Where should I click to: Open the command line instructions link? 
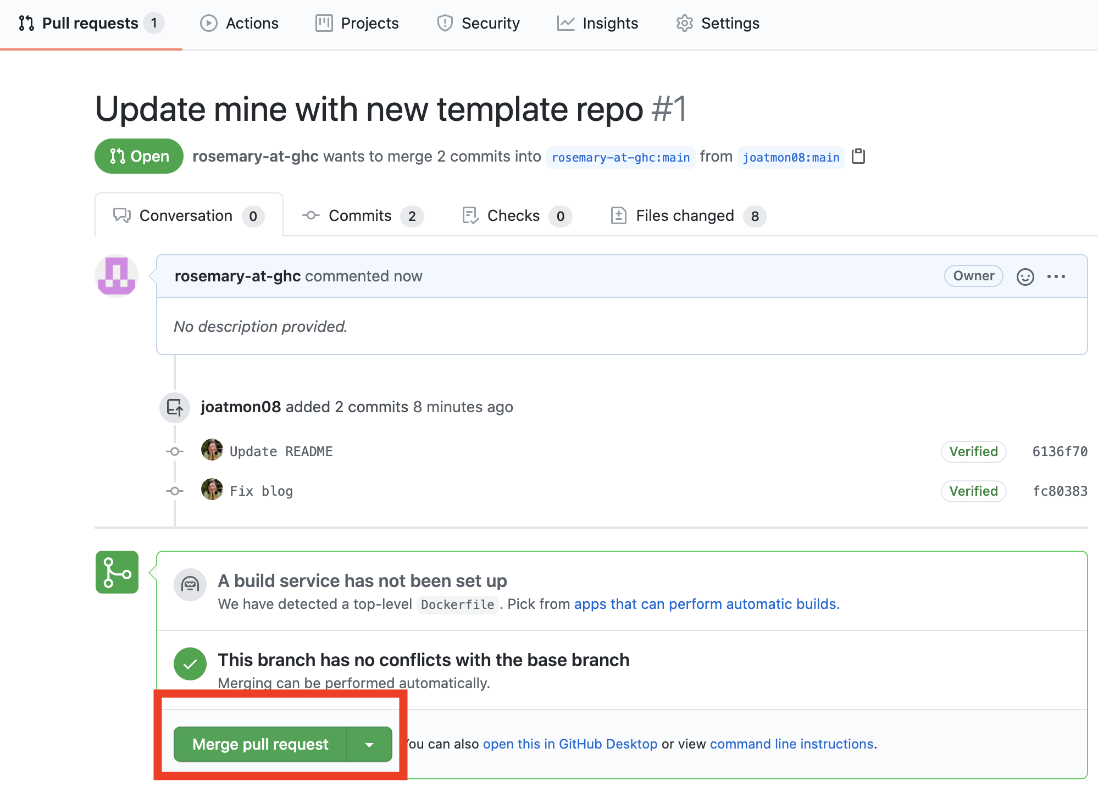[x=791, y=744]
